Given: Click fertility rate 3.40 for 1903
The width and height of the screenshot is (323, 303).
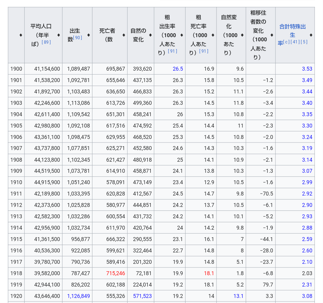Looking at the screenshot, I should pyautogui.click(x=307, y=103).
